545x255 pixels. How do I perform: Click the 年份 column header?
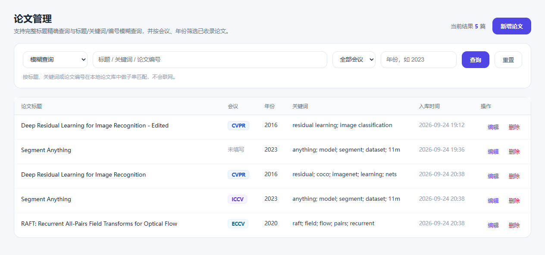269,106
